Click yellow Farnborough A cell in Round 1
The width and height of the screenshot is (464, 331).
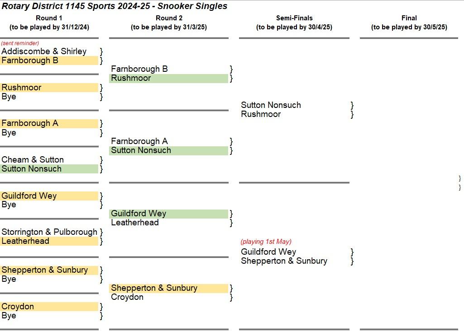tap(49, 123)
